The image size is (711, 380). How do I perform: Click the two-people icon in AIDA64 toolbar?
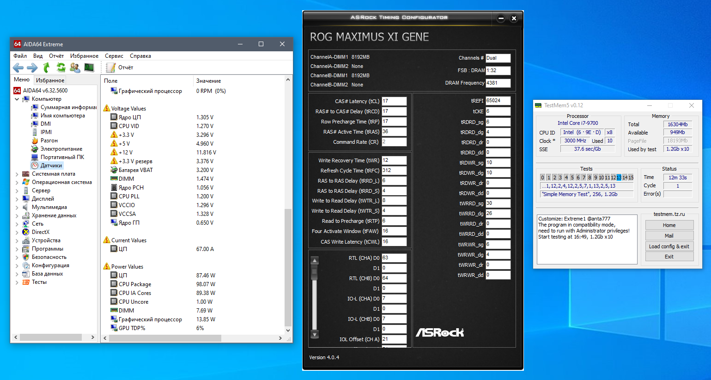coord(75,67)
